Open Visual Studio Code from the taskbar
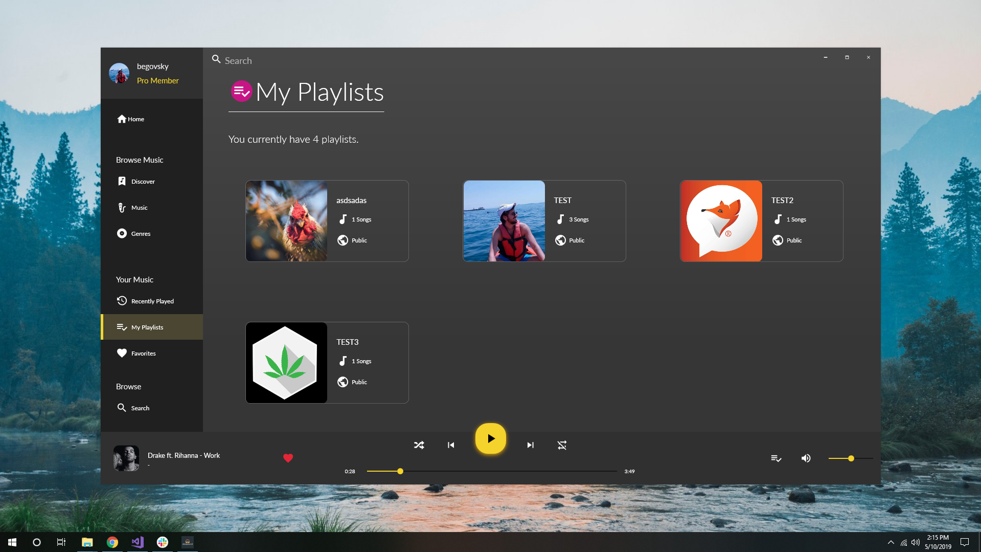This screenshot has height=552, width=981. (136, 542)
